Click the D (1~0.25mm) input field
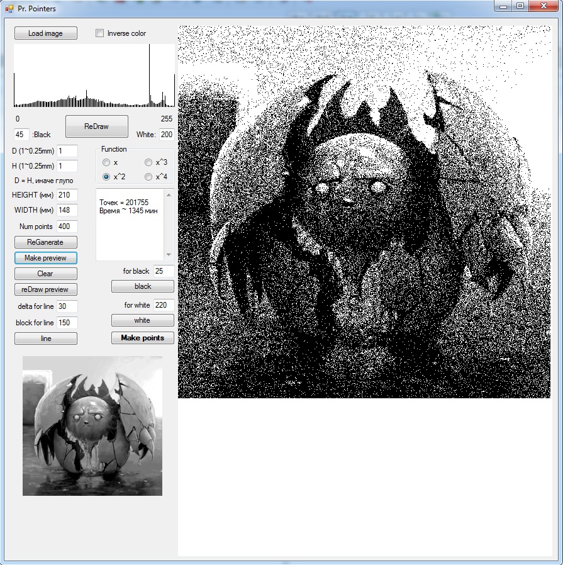This screenshot has height=565, width=563. [x=67, y=151]
